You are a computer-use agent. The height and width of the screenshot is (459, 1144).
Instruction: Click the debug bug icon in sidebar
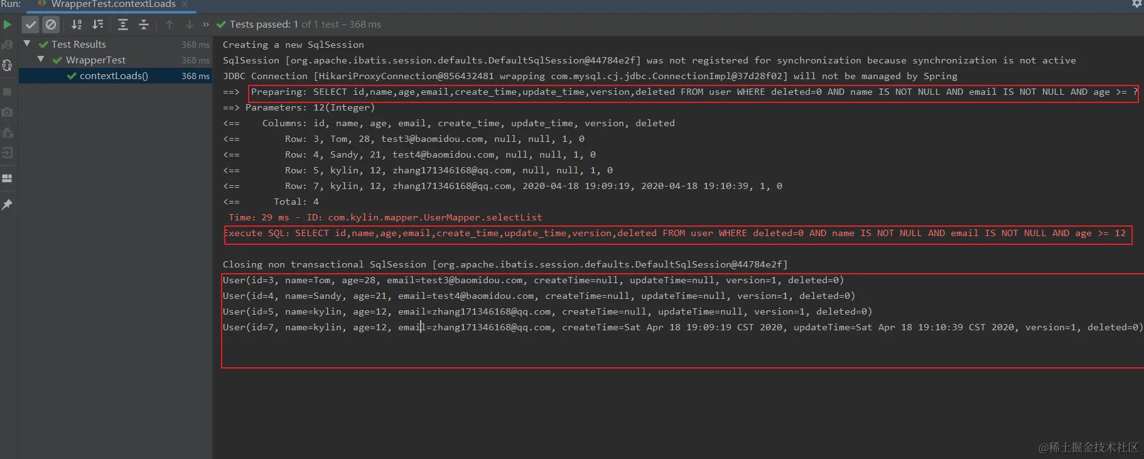tap(8, 132)
